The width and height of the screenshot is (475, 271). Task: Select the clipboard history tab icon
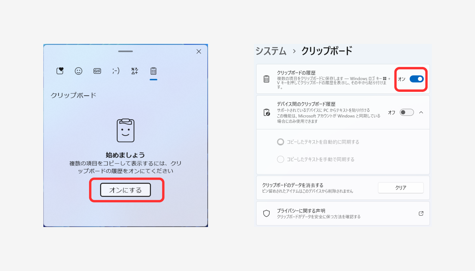pos(153,71)
